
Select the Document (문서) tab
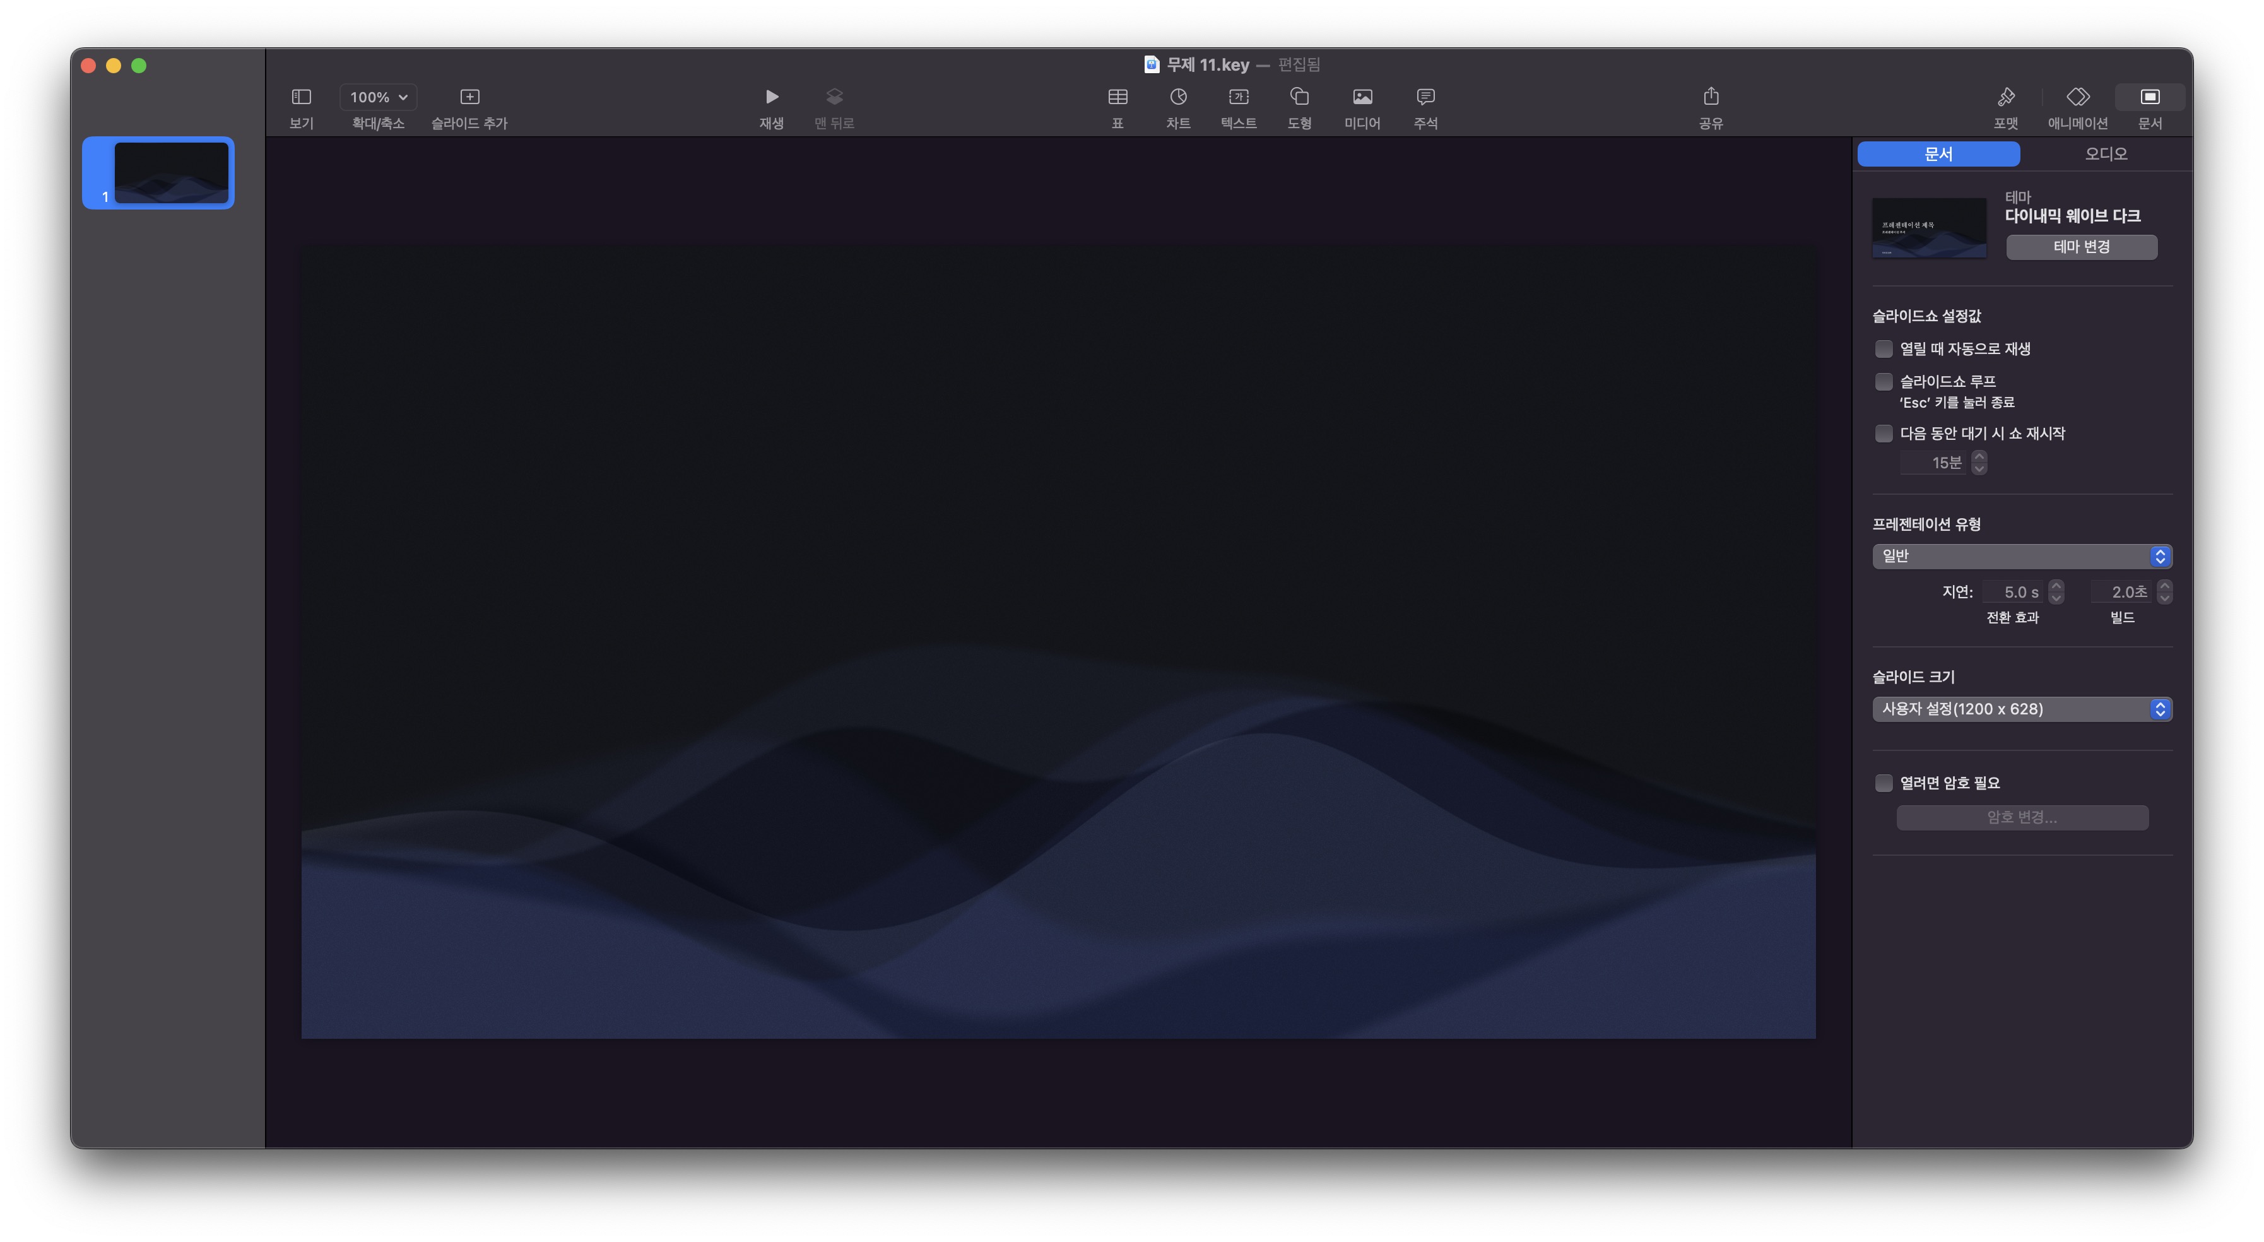pyautogui.click(x=1938, y=154)
